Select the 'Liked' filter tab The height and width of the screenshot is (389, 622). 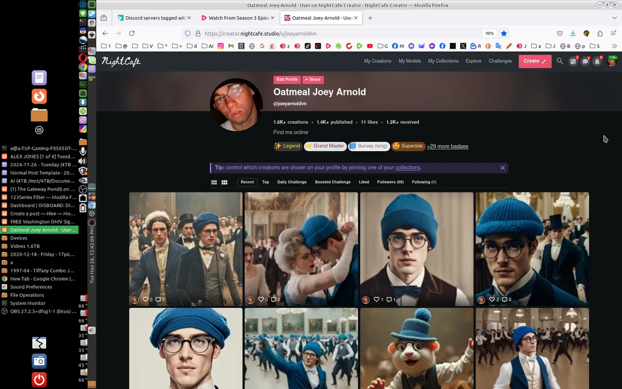(364, 182)
